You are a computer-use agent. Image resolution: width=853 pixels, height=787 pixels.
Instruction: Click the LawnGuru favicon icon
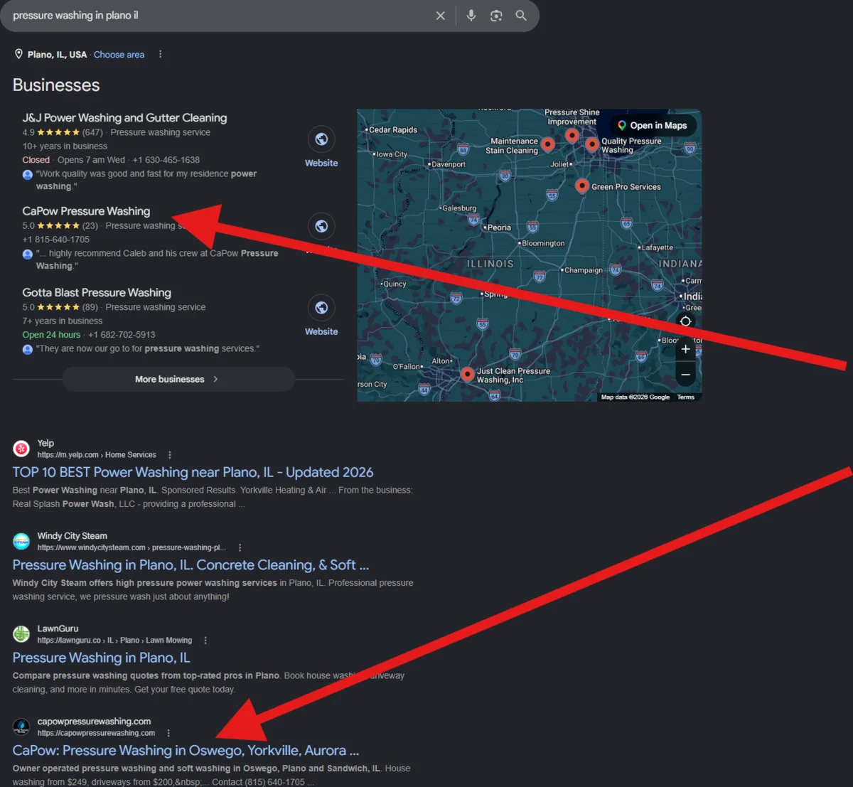(x=21, y=633)
